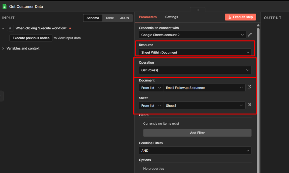Viewport: 289px width, 173px height.
Task: Open Sheet1 in browser via its external link icon
Action: pyautogui.click(x=249, y=104)
